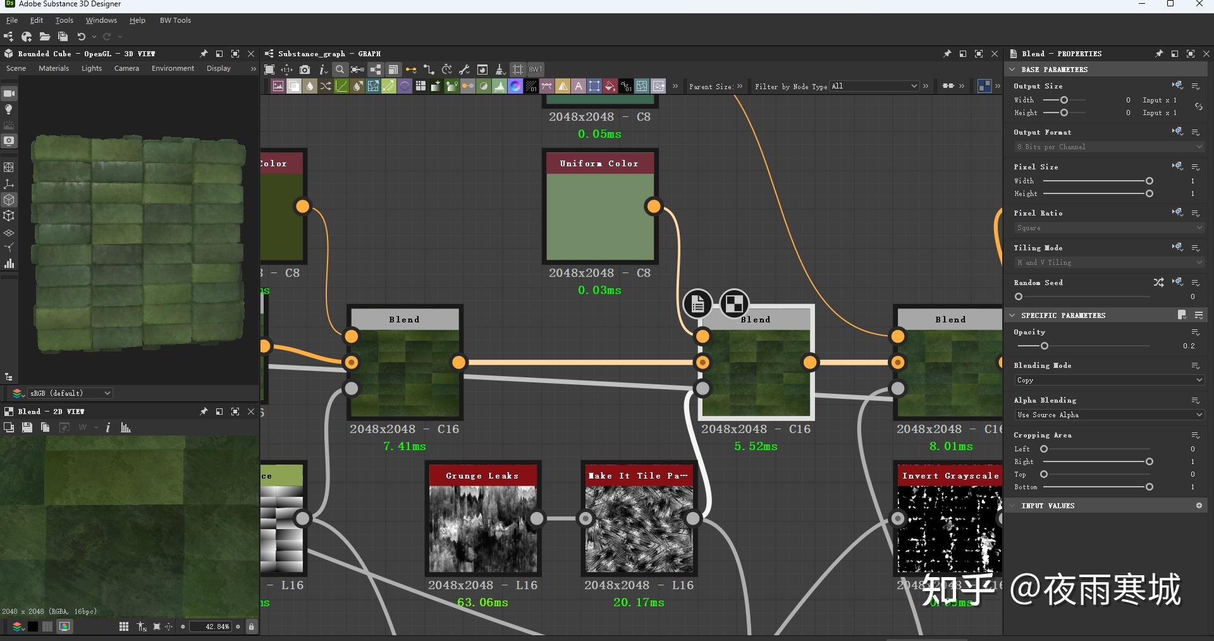The width and height of the screenshot is (1214, 641).
Task: Open the Materials menu in 3D view
Action: point(54,68)
